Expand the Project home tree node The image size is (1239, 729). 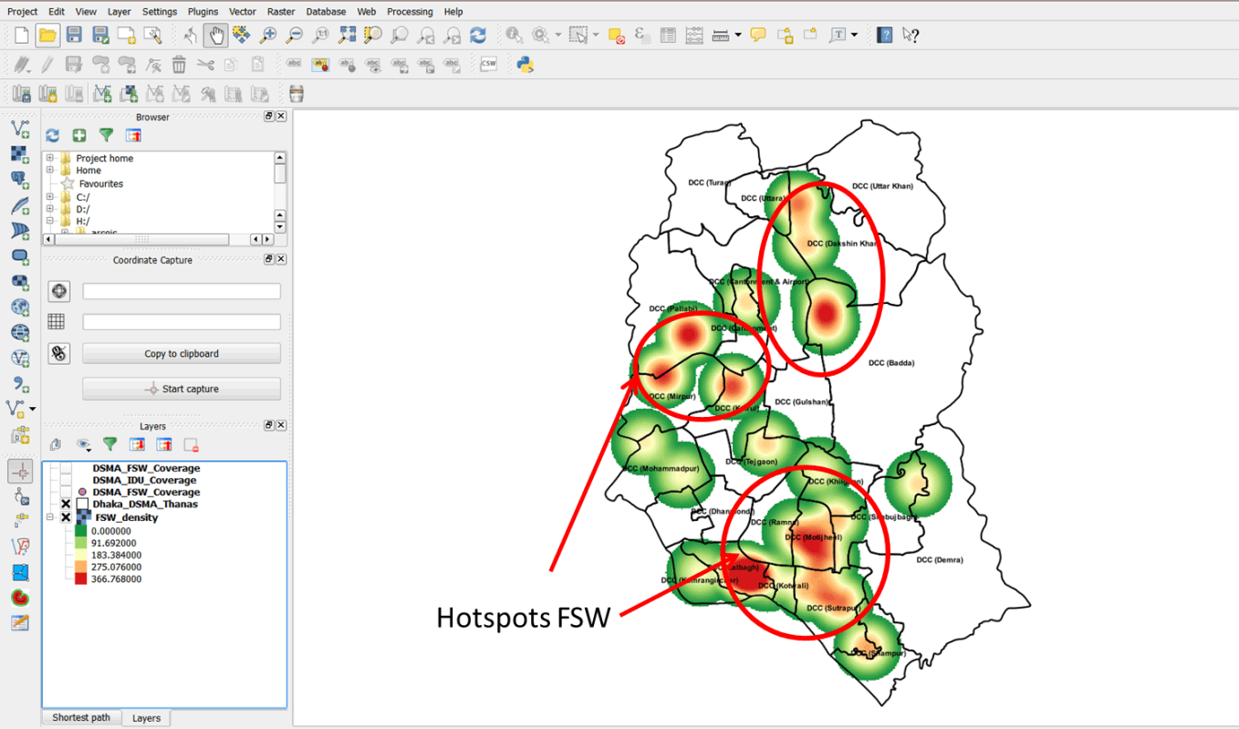tap(50, 158)
